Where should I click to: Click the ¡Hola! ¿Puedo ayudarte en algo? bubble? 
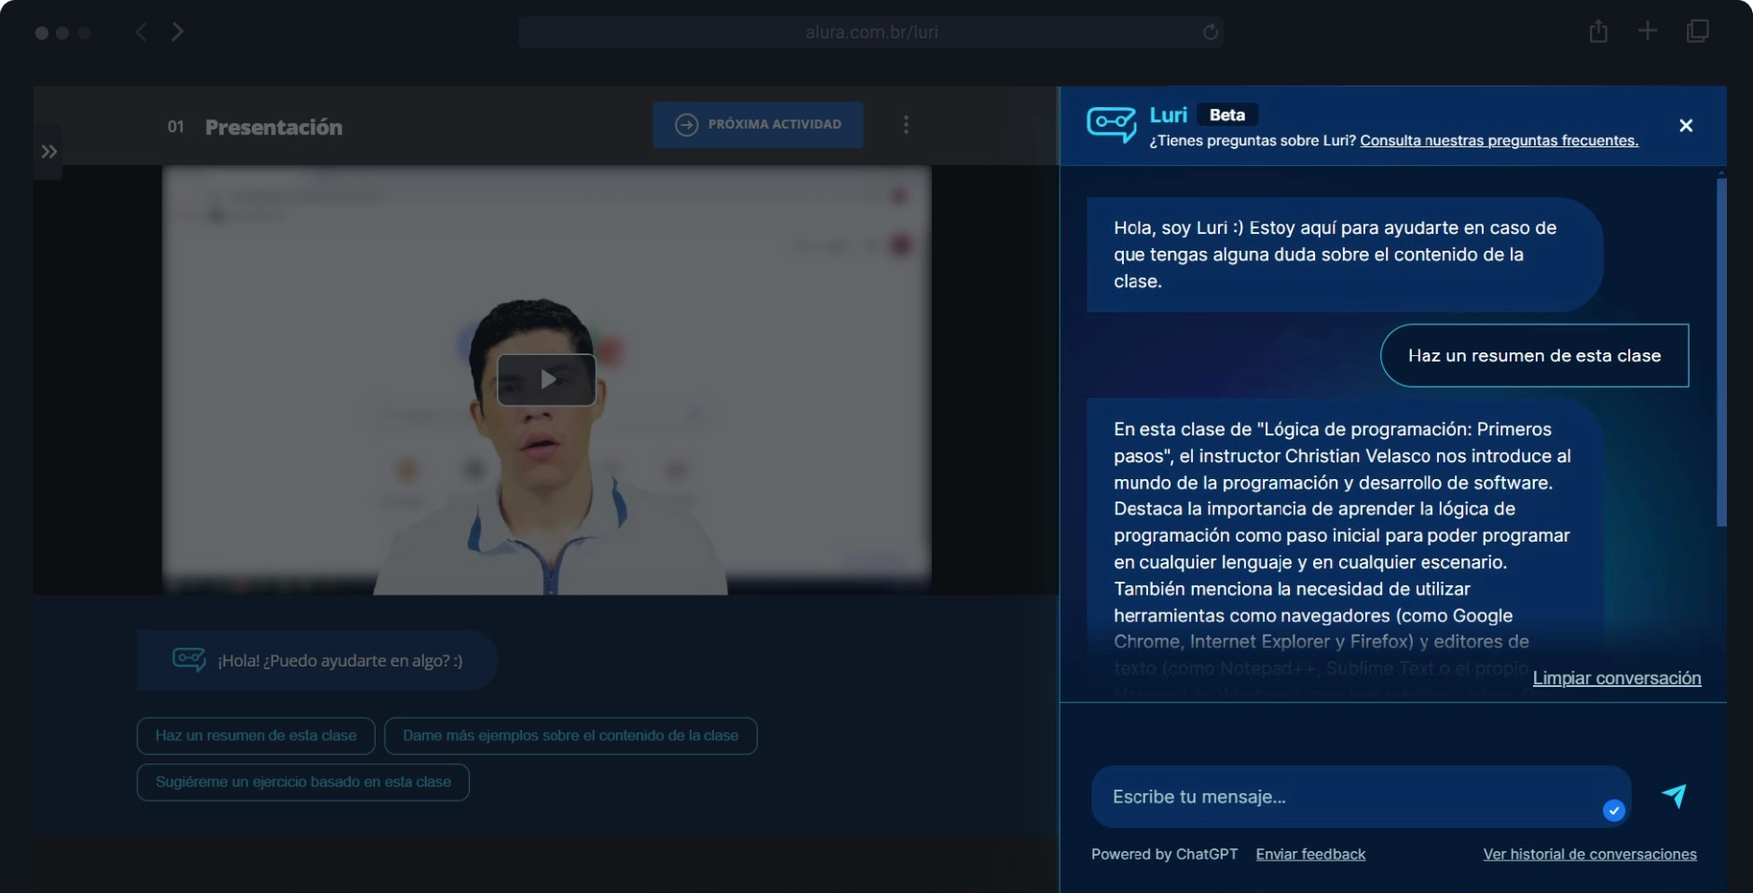pyautogui.click(x=317, y=660)
